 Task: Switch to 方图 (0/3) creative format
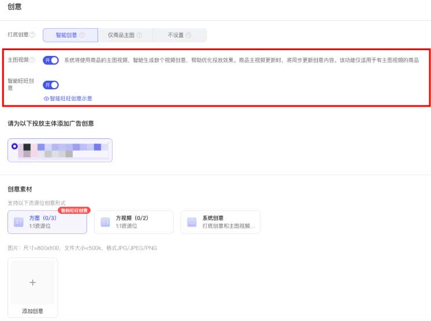(47, 222)
